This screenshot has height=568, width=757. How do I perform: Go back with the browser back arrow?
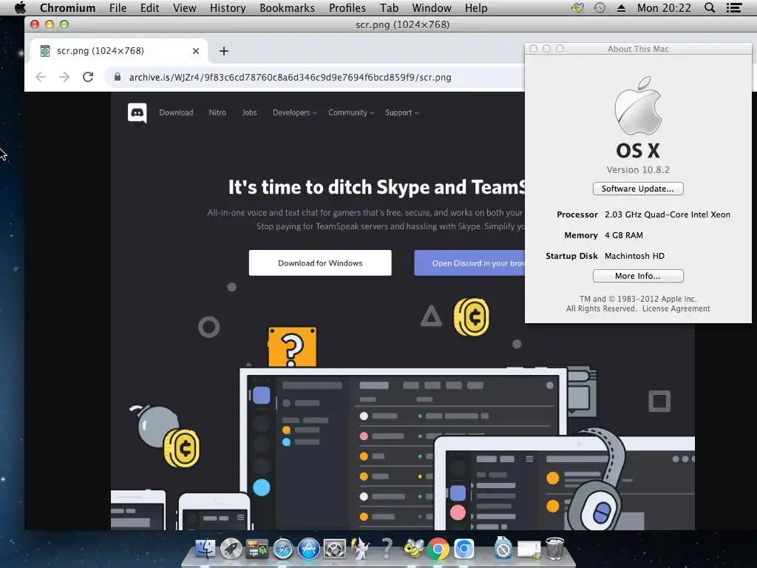(x=41, y=77)
